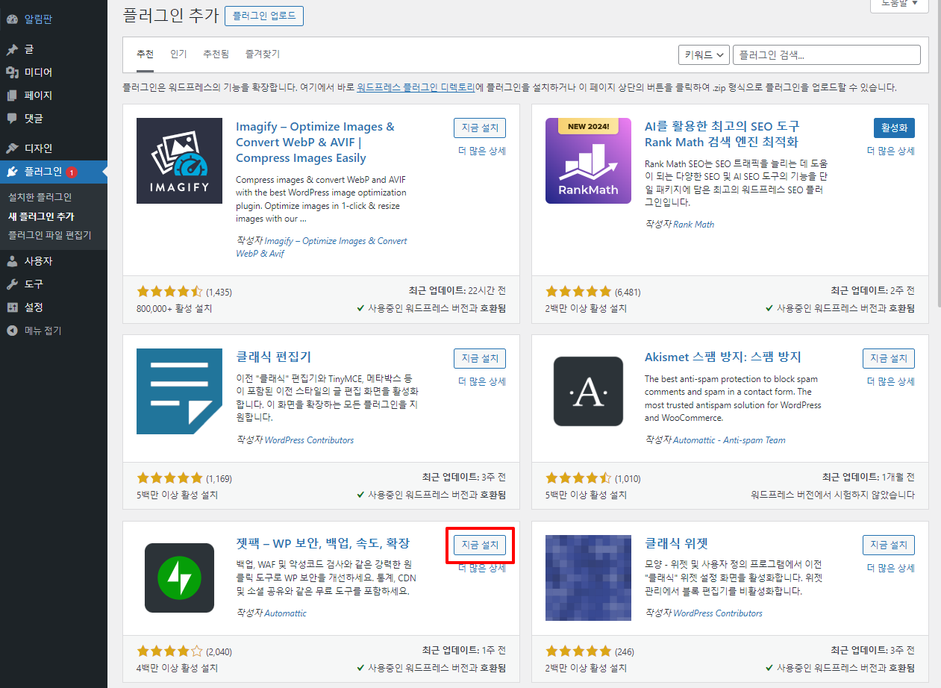This screenshot has height=688, width=941.
Task: Click the 클래식 편집기 plugin icon
Action: point(179,391)
